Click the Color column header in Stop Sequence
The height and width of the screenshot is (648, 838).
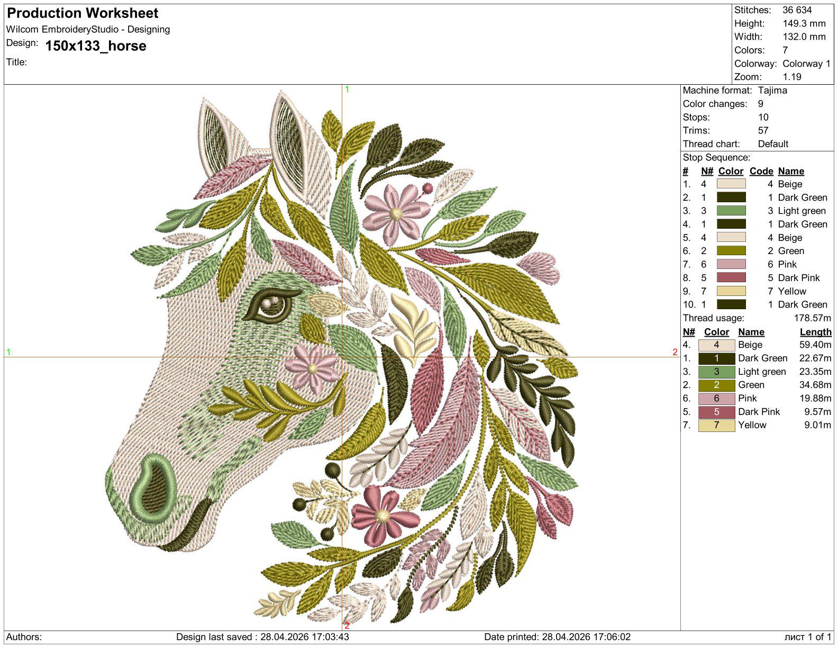(x=731, y=171)
